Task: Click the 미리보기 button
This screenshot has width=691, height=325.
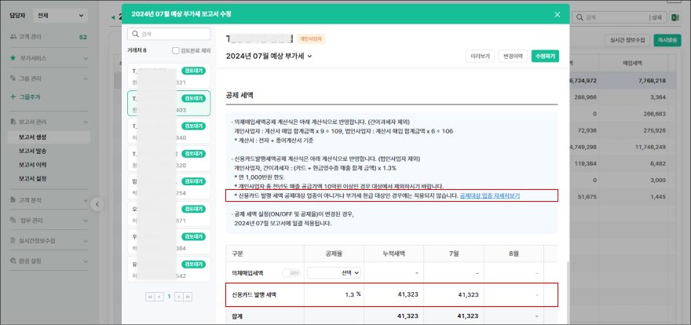Action: pyautogui.click(x=480, y=57)
